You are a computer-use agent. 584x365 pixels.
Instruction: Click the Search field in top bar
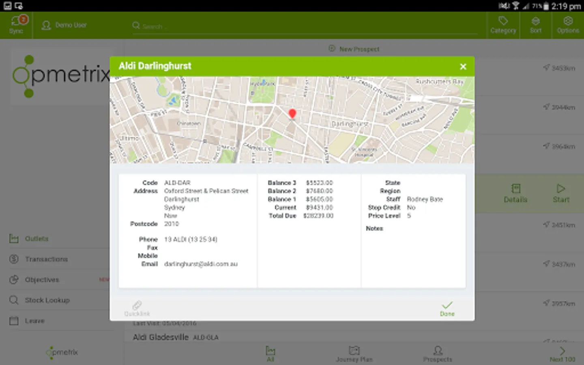click(x=304, y=26)
